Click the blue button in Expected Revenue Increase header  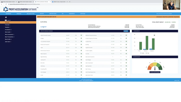pyautogui.click(x=126, y=31)
